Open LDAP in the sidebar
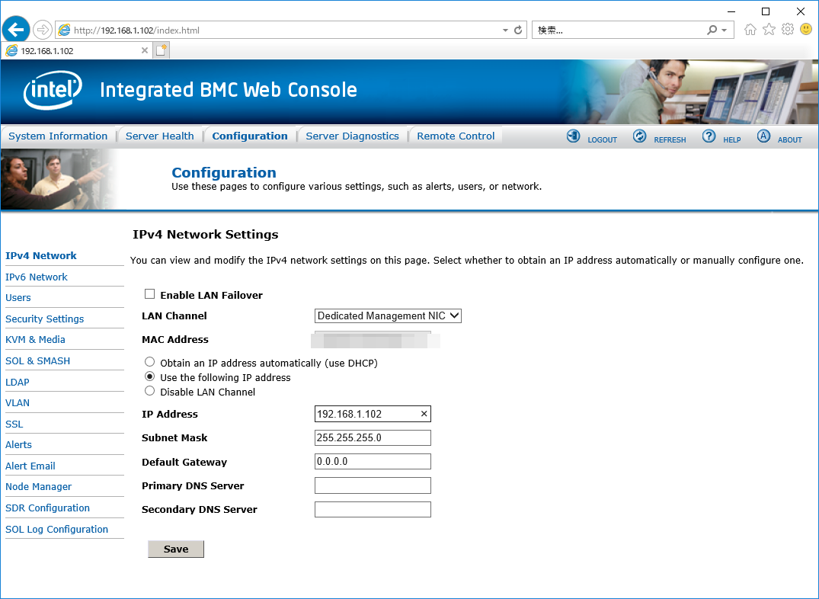Image resolution: width=819 pixels, height=599 pixels. (x=18, y=382)
